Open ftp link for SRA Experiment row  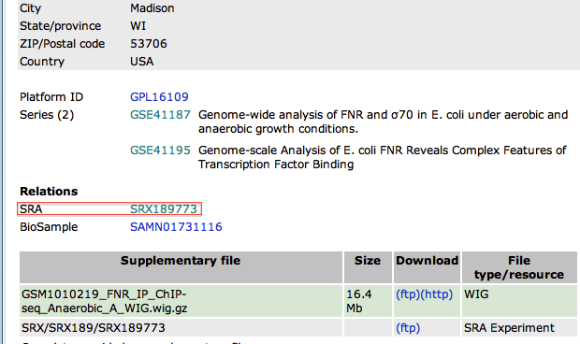pos(408,328)
